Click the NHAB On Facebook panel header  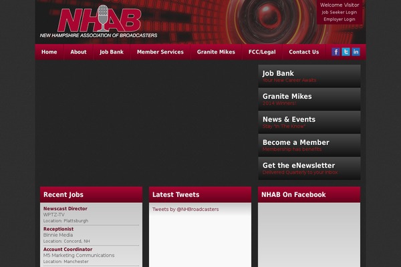tap(309, 195)
